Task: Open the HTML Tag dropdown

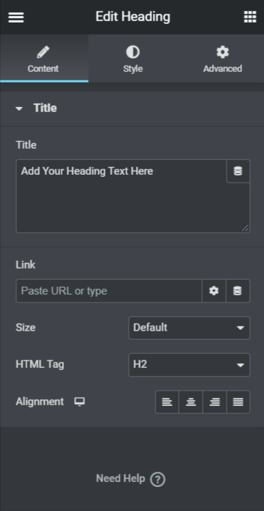Action: (x=189, y=364)
